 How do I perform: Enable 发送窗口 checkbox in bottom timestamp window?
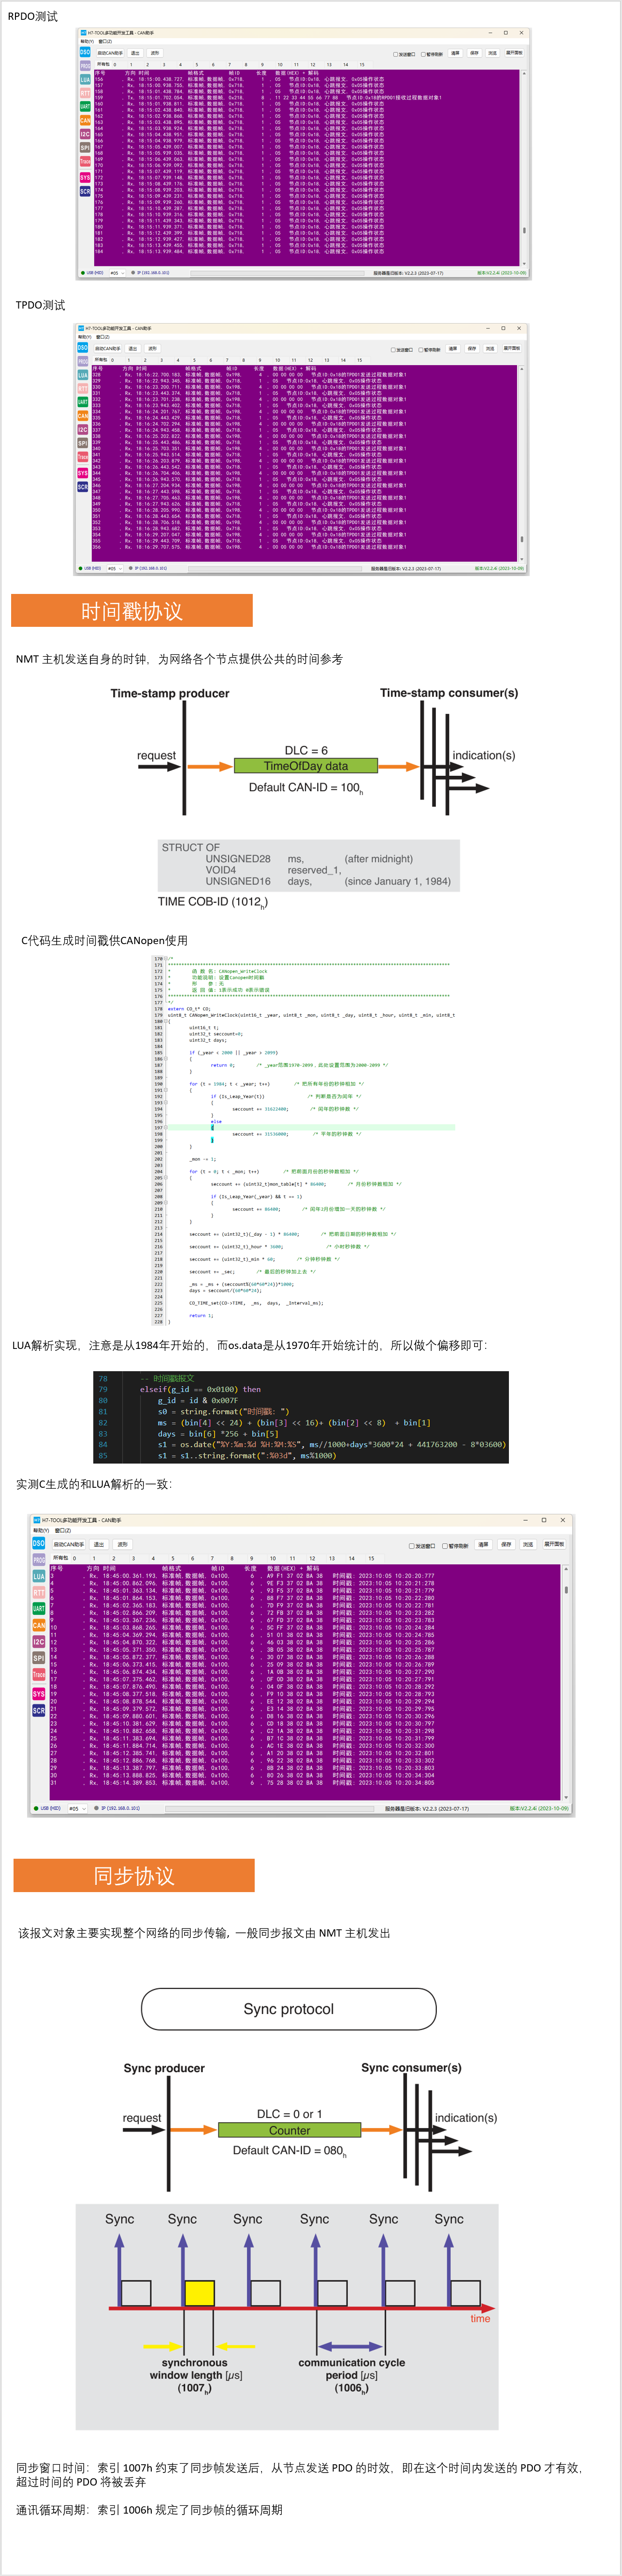tap(422, 1546)
